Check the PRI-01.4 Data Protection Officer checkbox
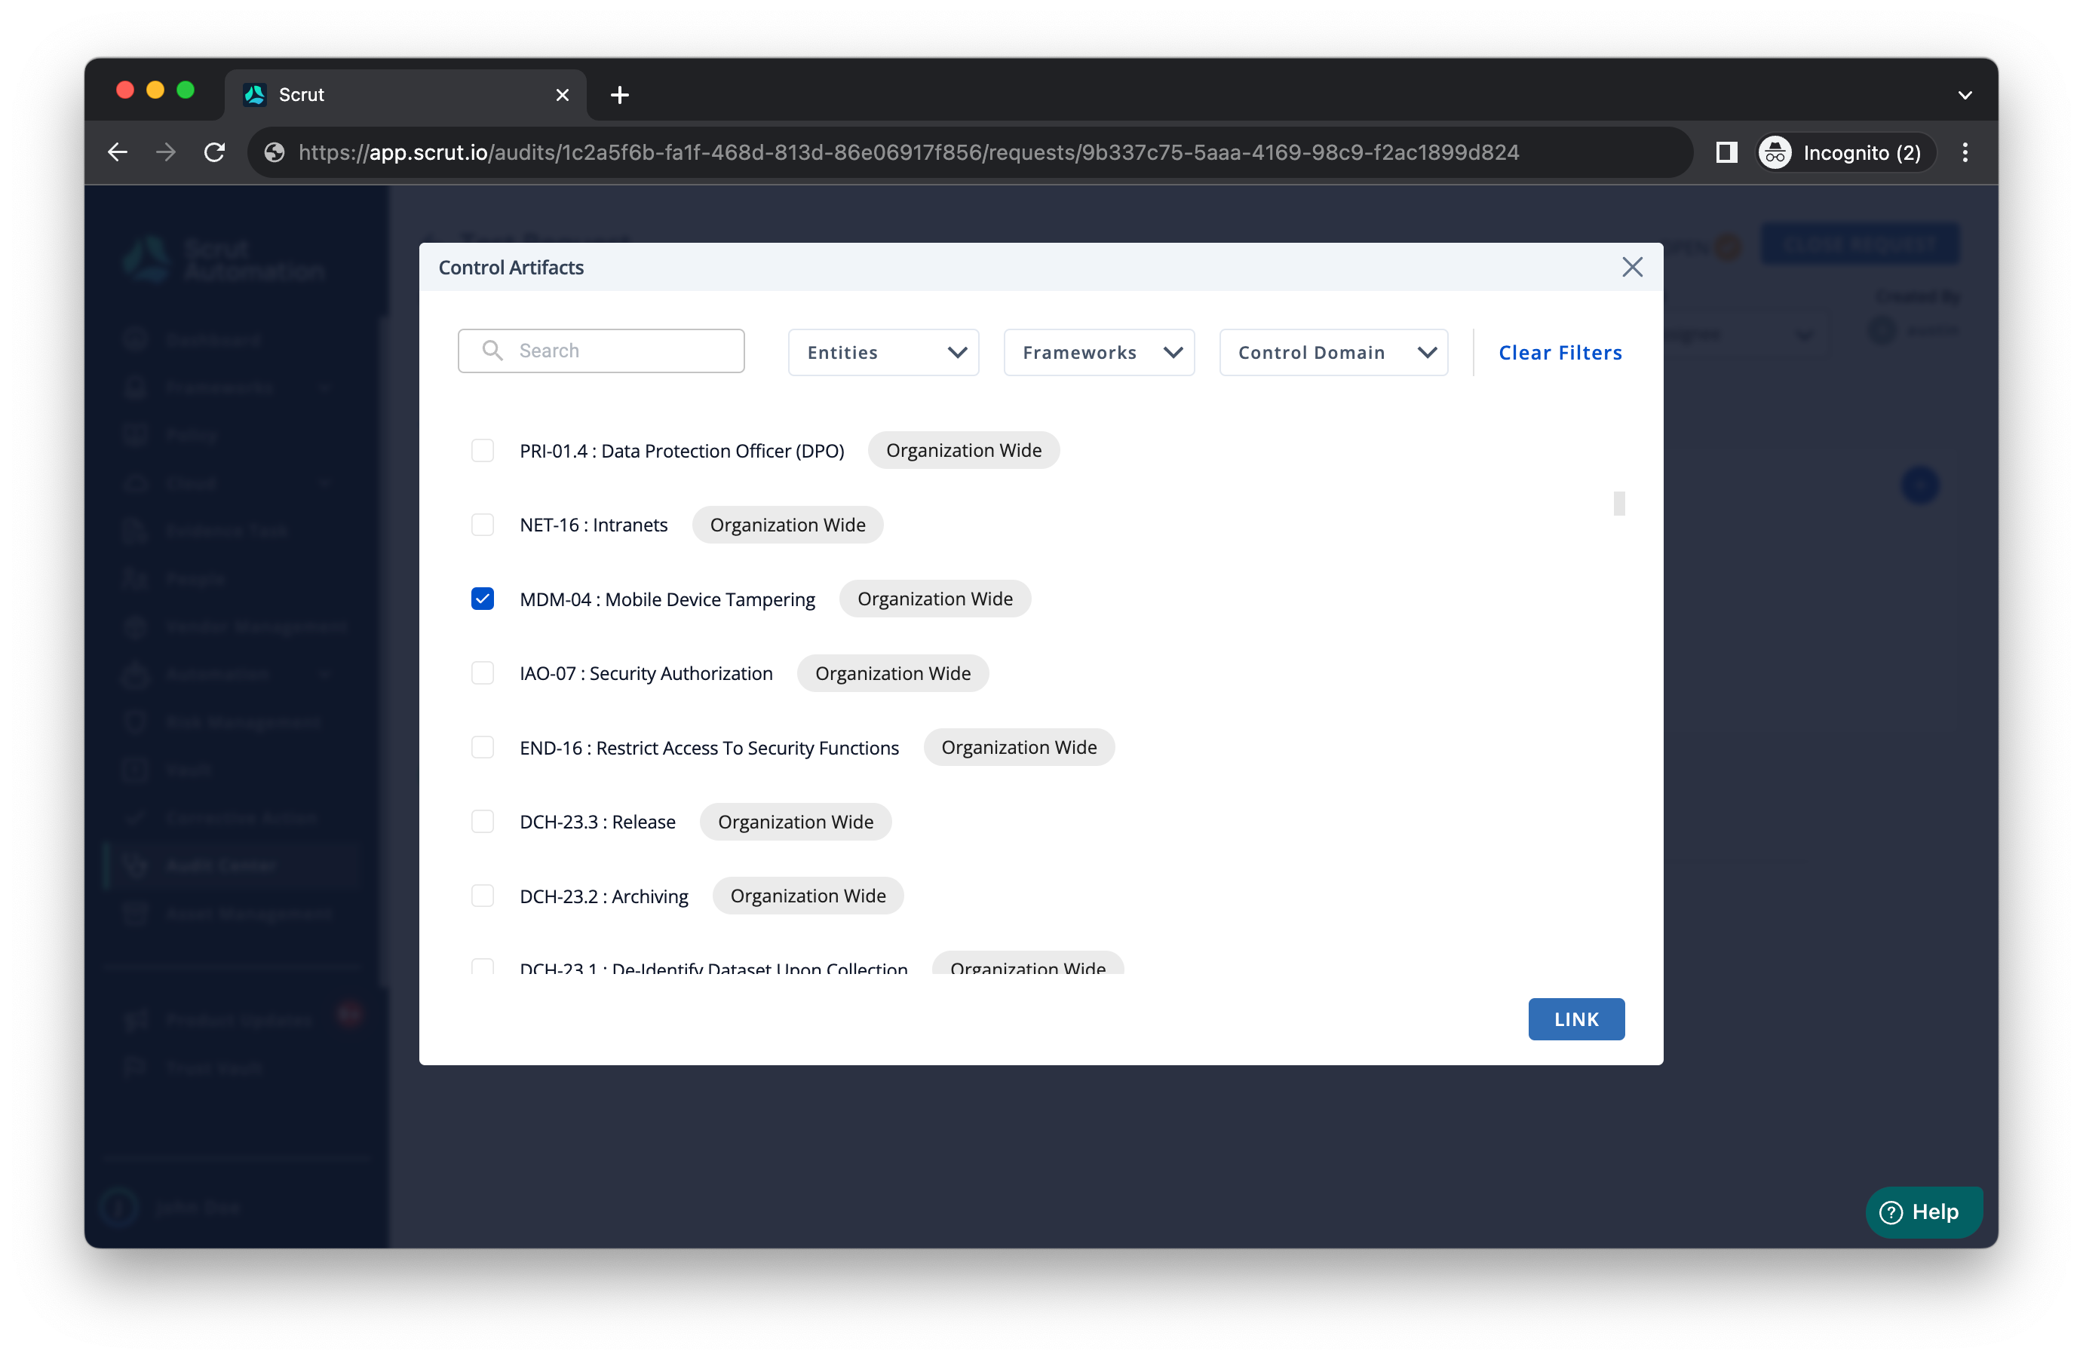2083x1360 pixels. [x=482, y=451]
